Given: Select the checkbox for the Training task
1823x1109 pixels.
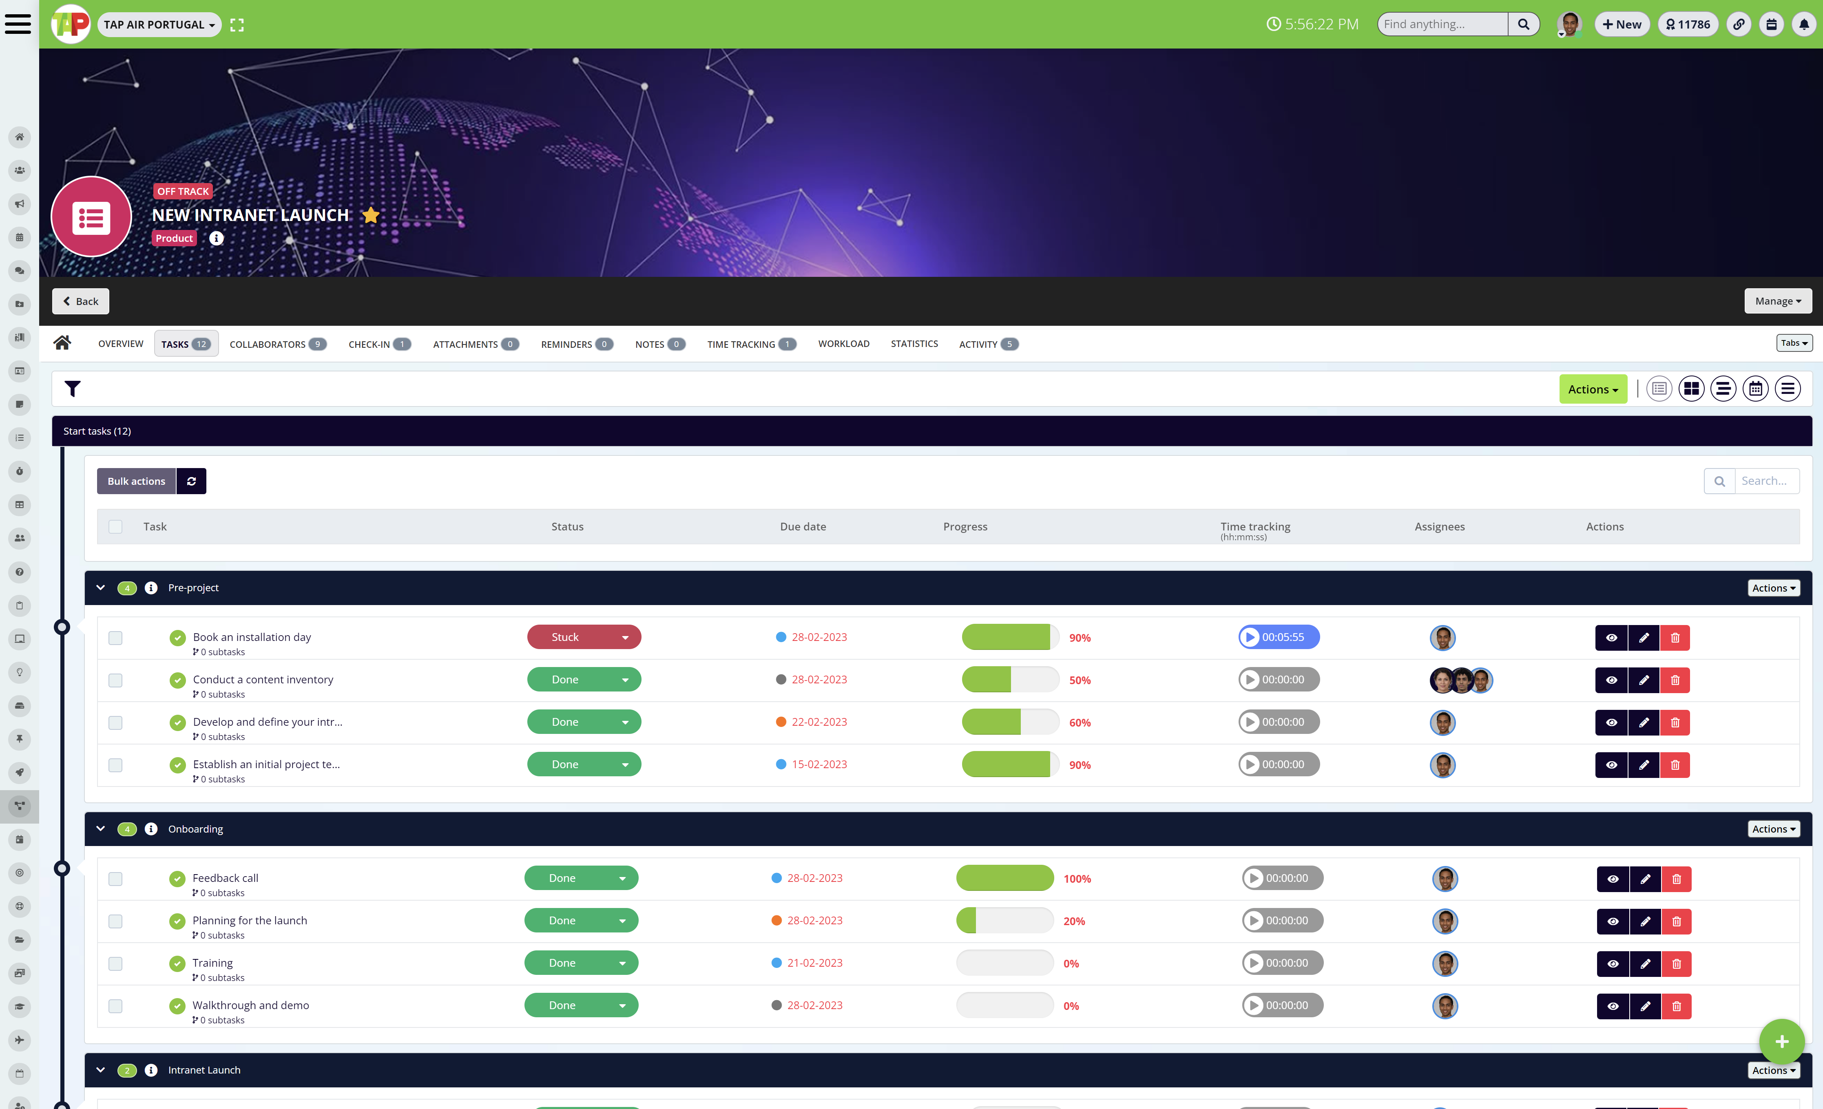Looking at the screenshot, I should coord(115,963).
